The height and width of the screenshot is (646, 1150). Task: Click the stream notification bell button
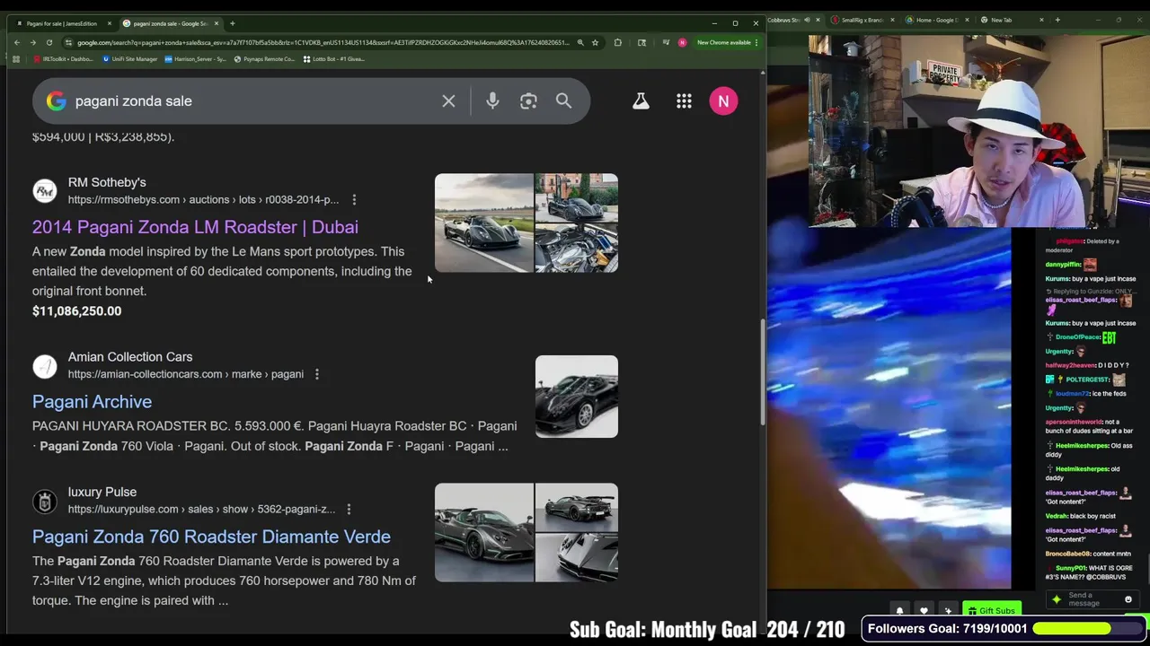pos(899,611)
